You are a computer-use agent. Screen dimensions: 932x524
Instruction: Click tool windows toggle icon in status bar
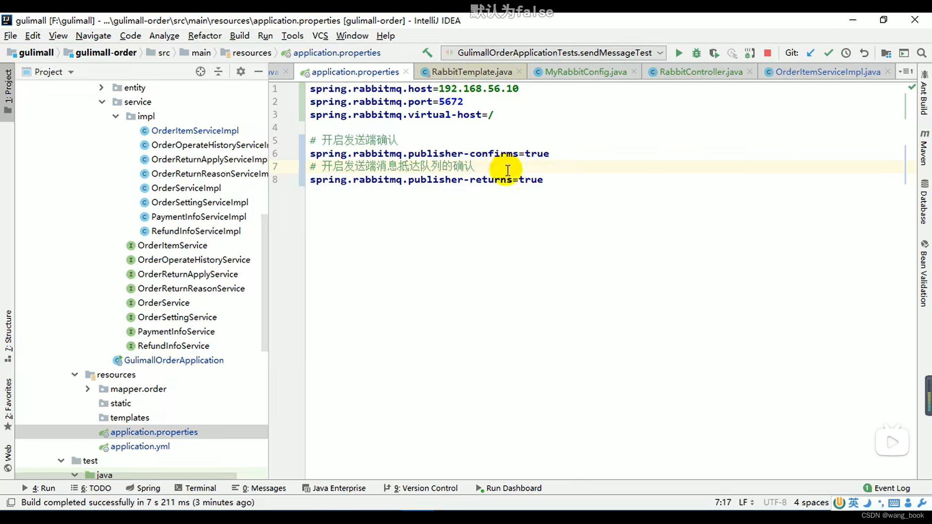(x=11, y=502)
